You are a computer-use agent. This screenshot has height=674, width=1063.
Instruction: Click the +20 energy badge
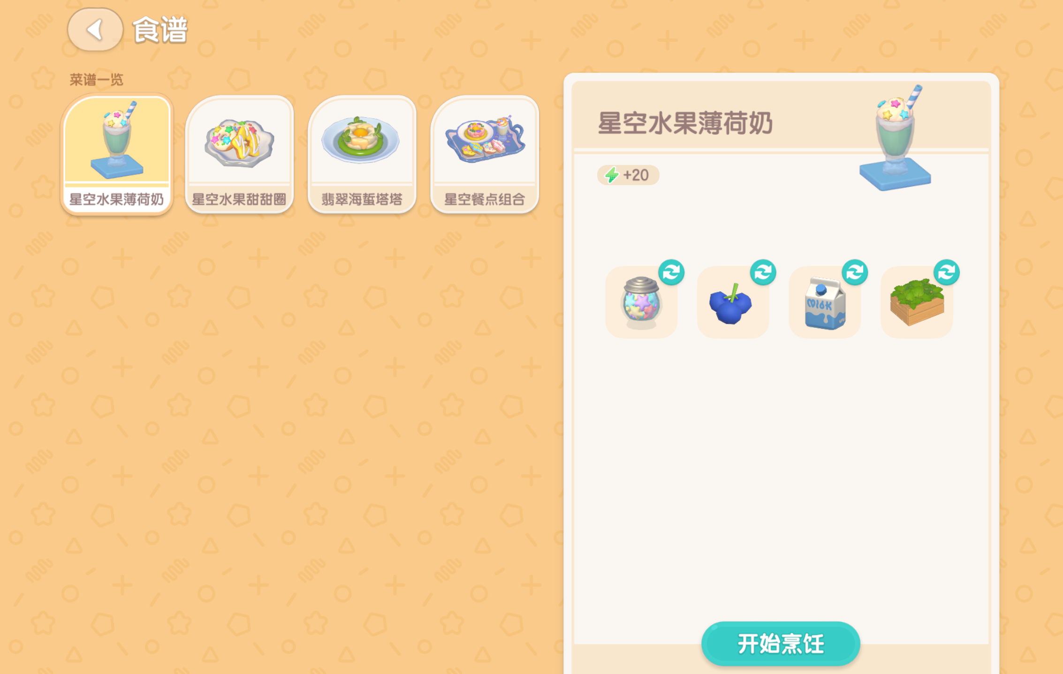coord(628,175)
